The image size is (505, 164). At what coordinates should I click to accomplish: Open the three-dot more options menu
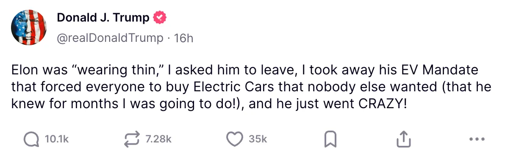coord(477,139)
